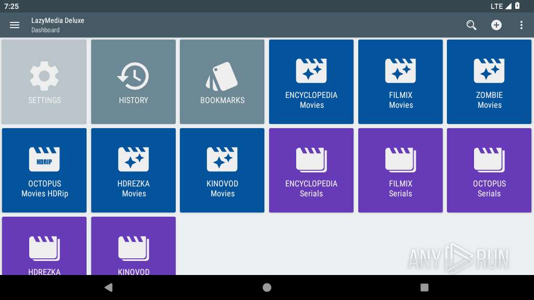Select Filmix Movies tile
534x300 pixels.
click(400, 82)
